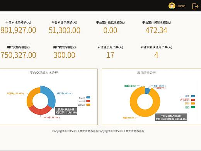Click the Copyright 2015-2017 footer text

tap(98, 131)
